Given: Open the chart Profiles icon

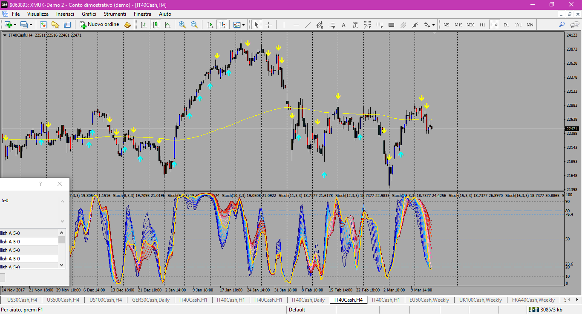Looking at the screenshot, I should coord(24,25).
